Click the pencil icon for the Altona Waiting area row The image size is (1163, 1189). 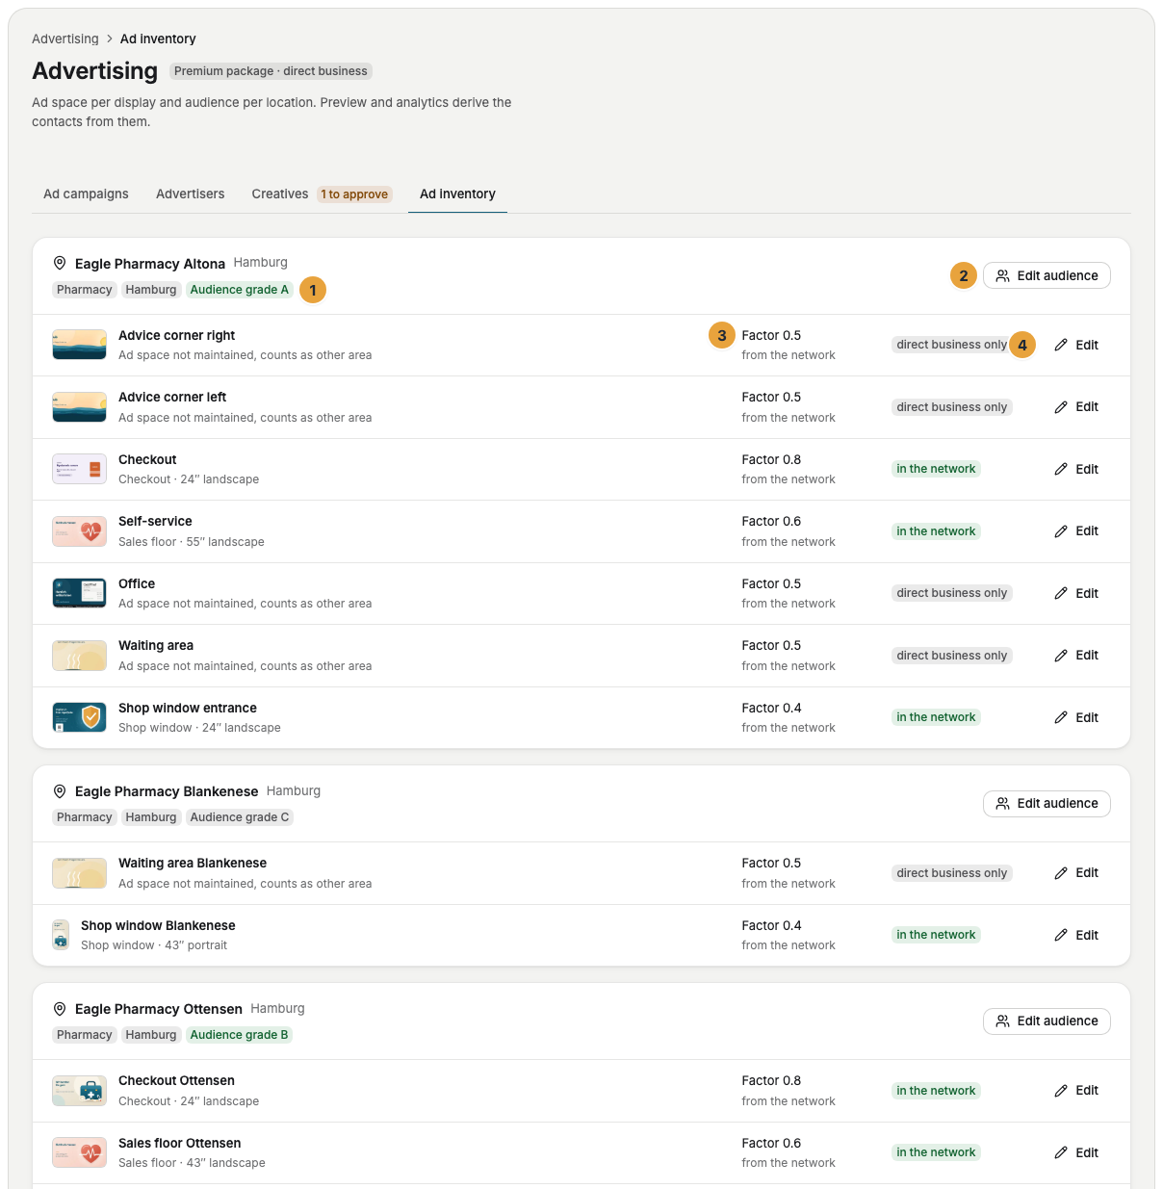tap(1061, 656)
